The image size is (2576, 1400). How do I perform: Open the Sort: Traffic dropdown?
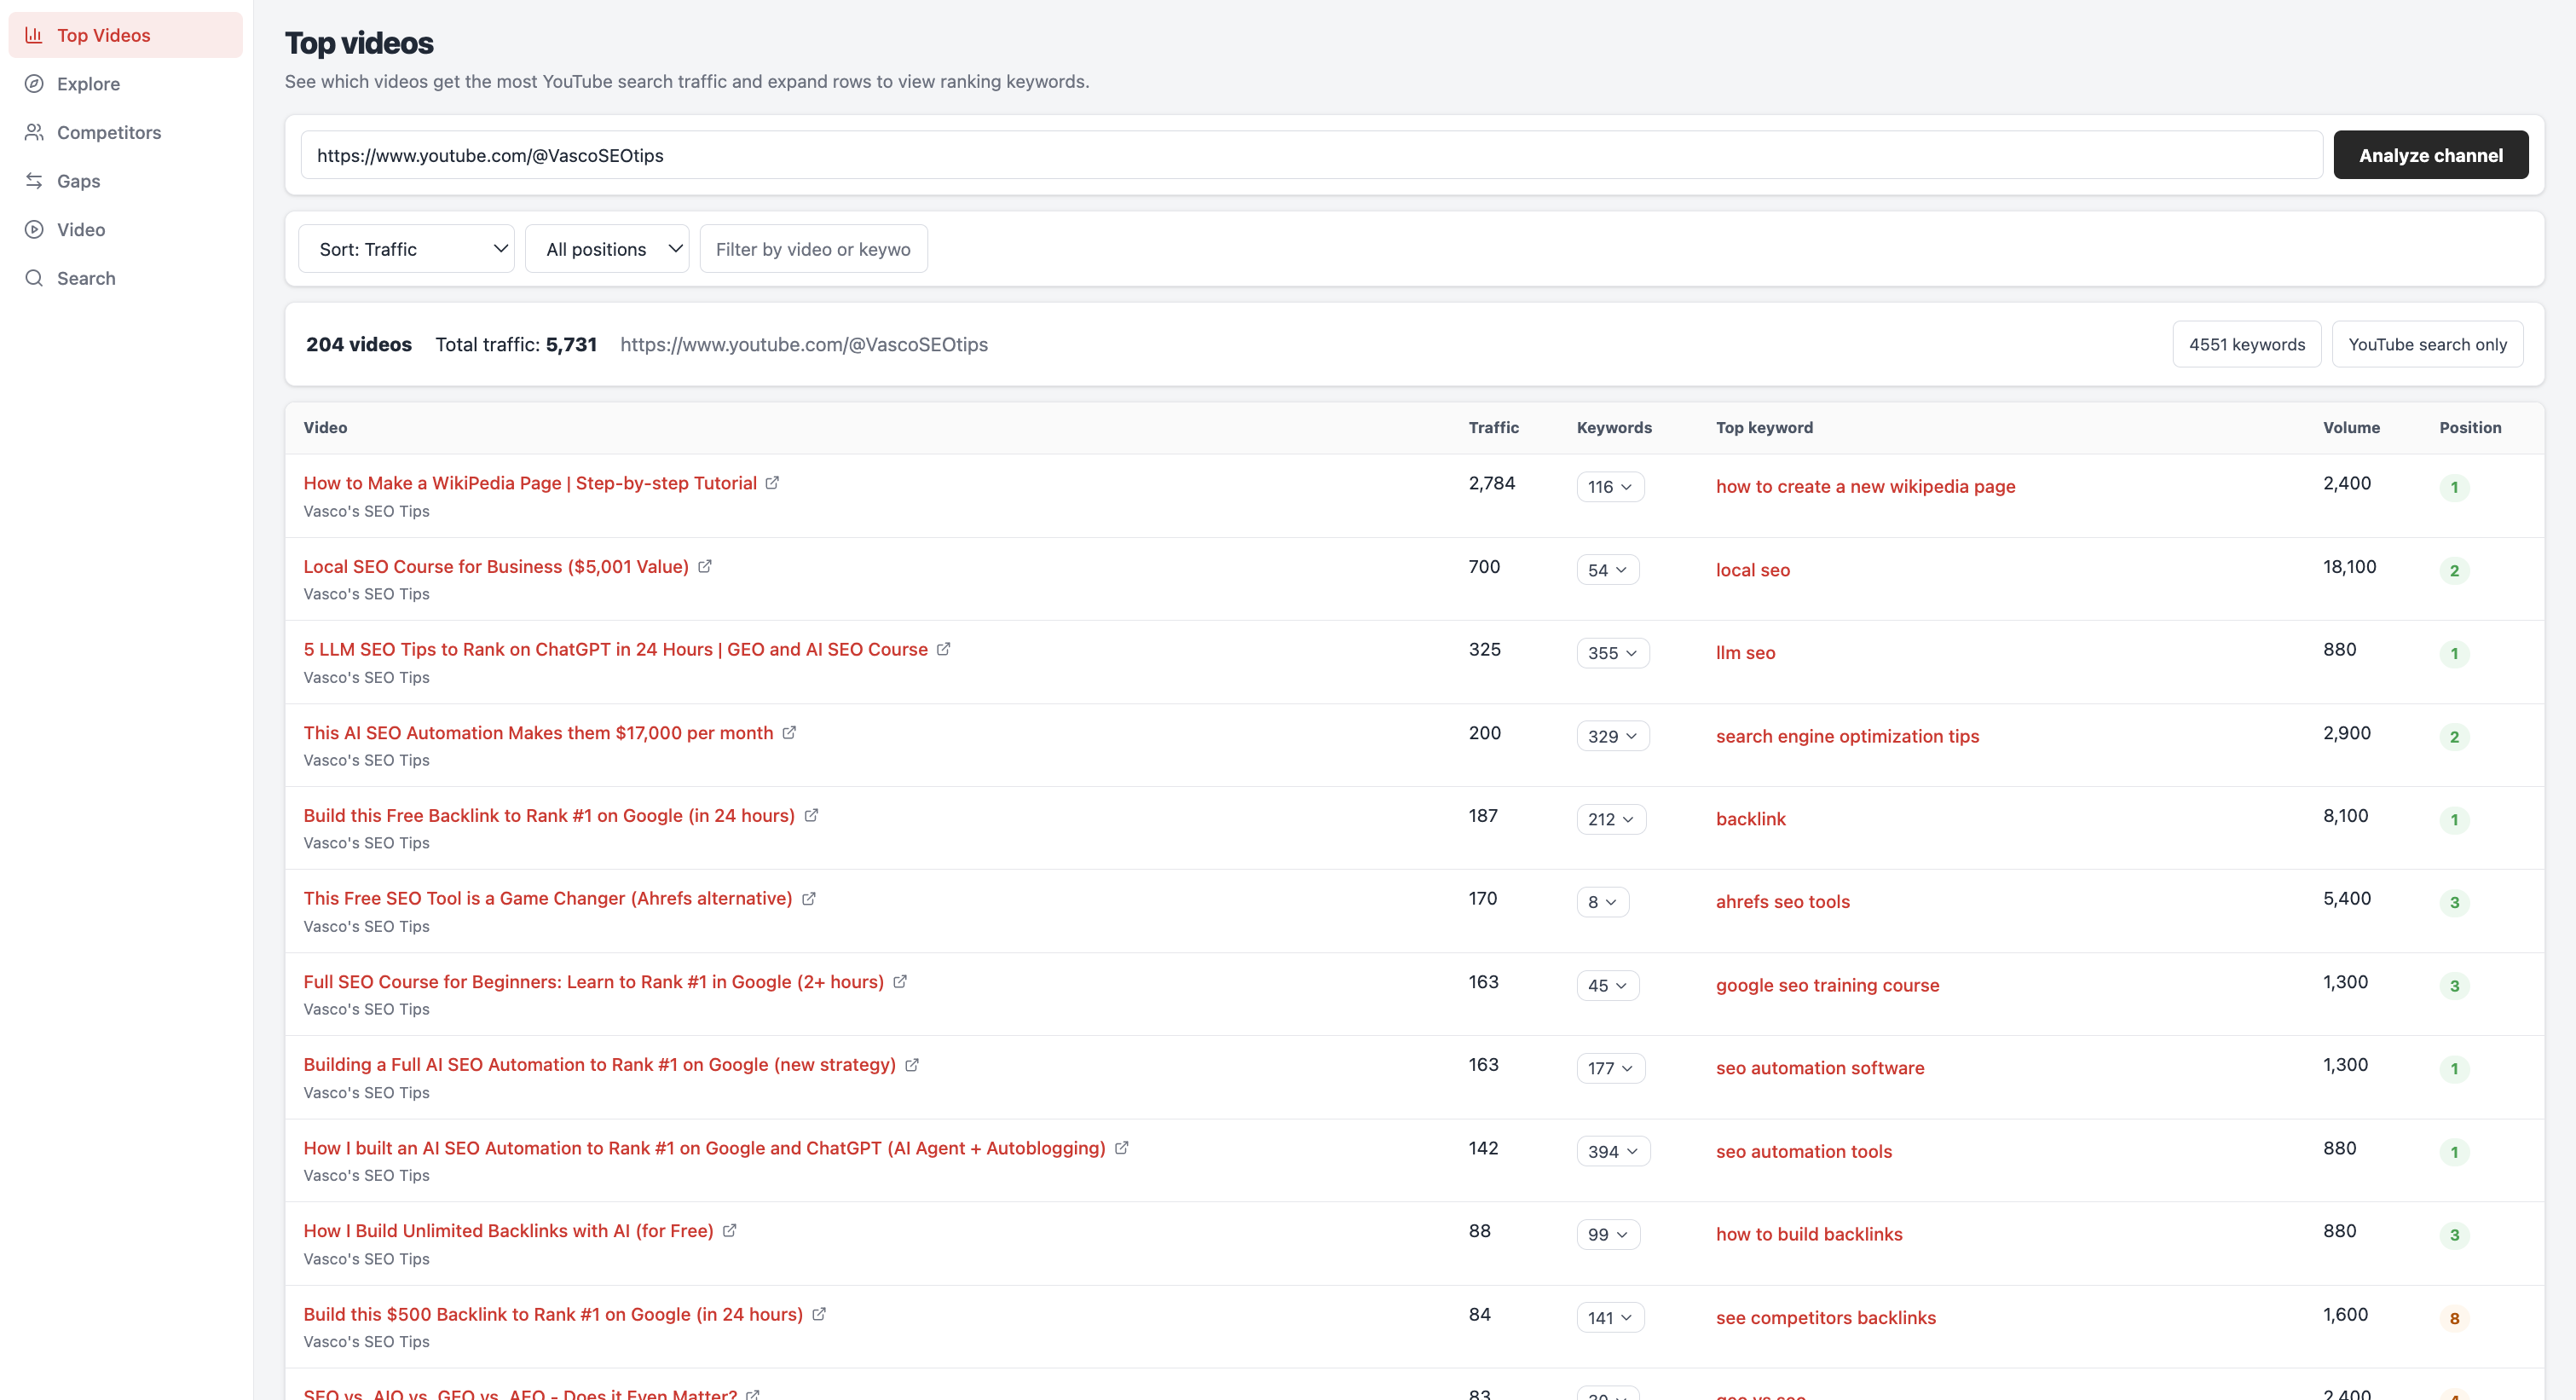pyautogui.click(x=406, y=249)
